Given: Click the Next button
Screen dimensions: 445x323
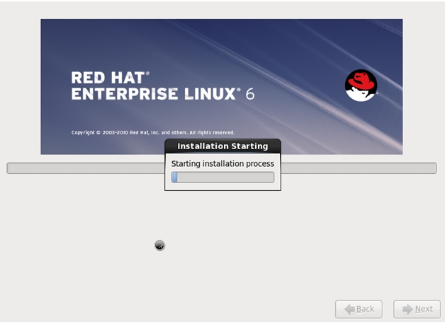Looking at the screenshot, I should (x=417, y=309).
